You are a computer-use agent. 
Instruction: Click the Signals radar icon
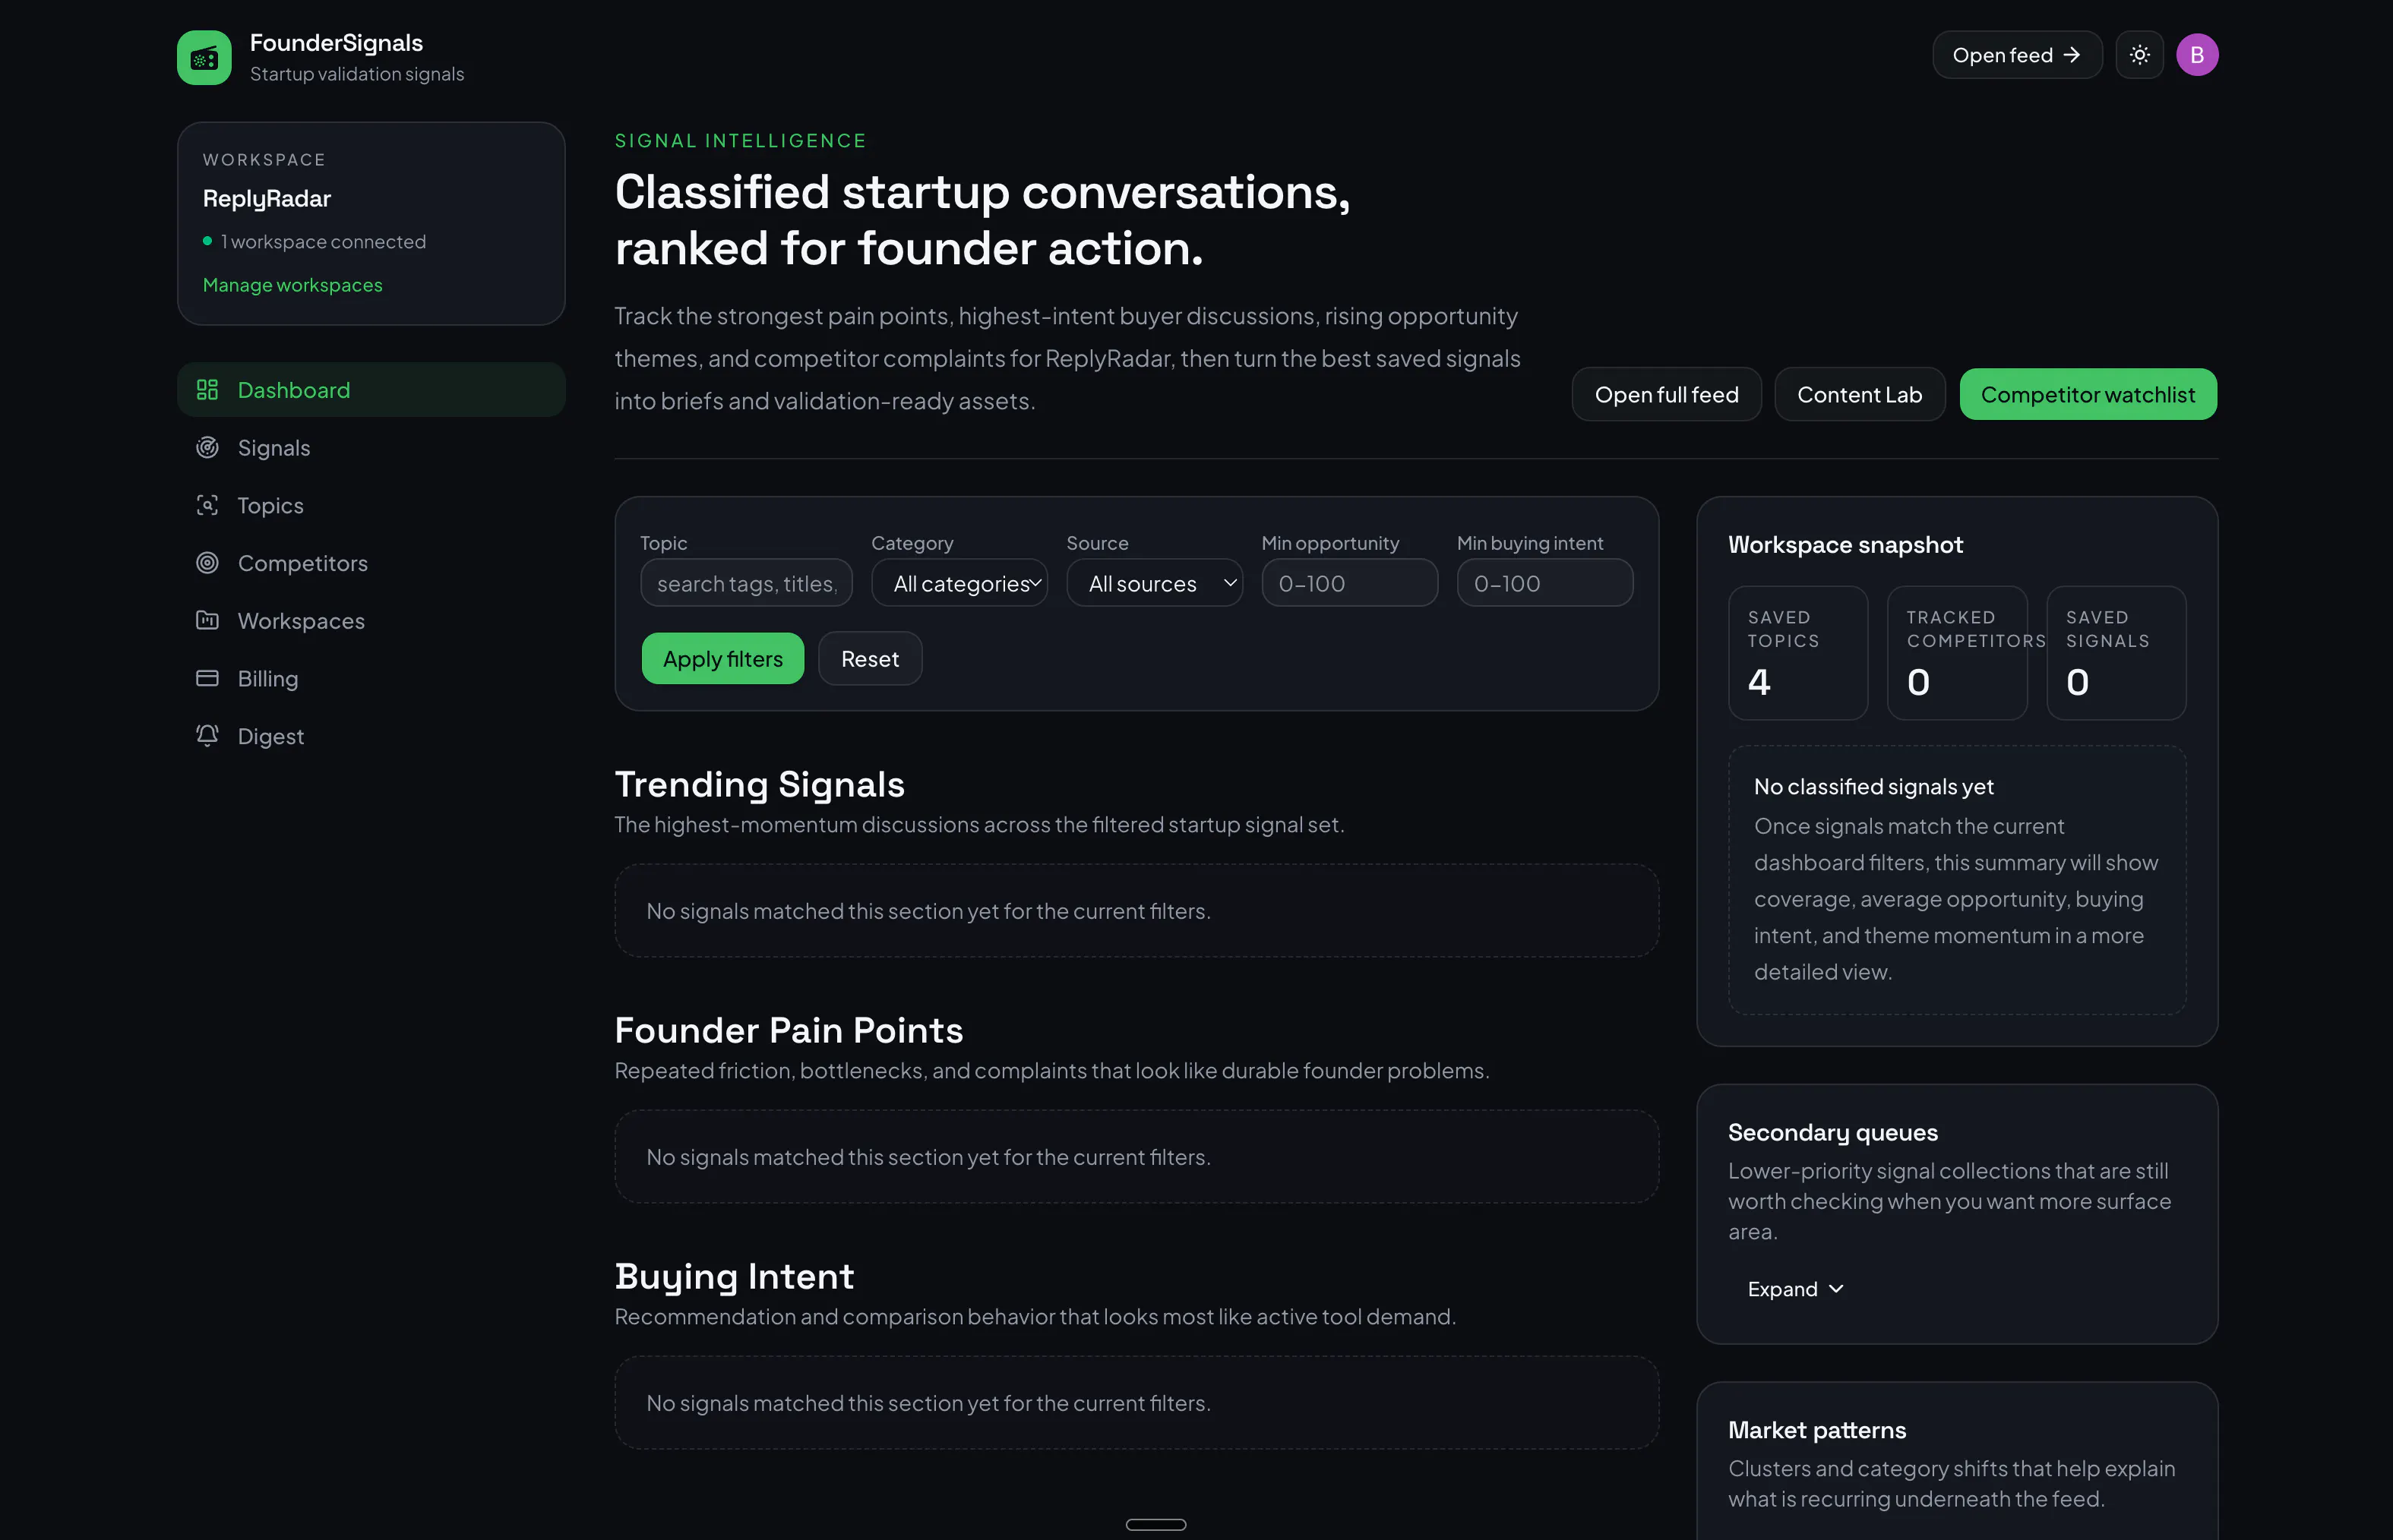tap(207, 448)
